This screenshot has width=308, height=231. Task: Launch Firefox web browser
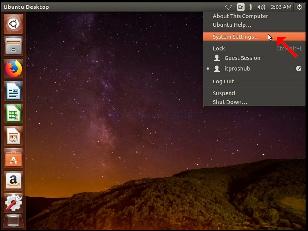point(13,69)
